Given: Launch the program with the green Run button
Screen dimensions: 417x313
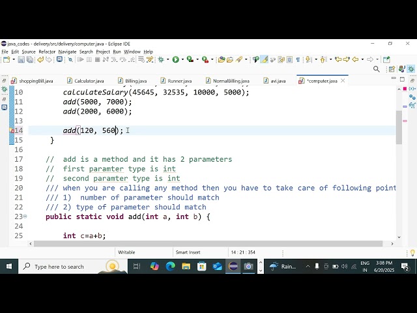Looking at the screenshot, I should (x=175, y=59).
